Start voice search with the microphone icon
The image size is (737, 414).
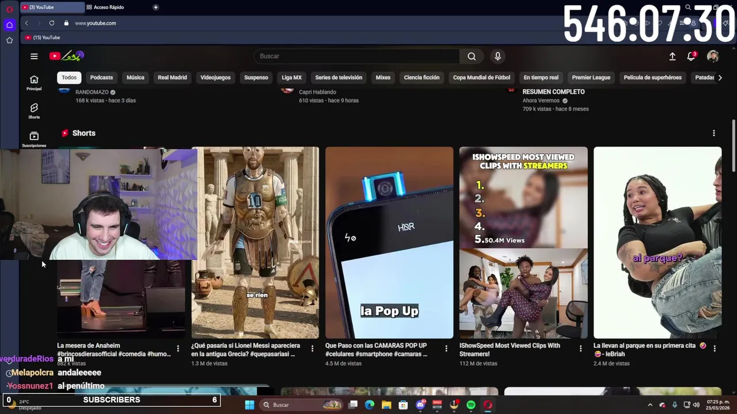click(497, 56)
